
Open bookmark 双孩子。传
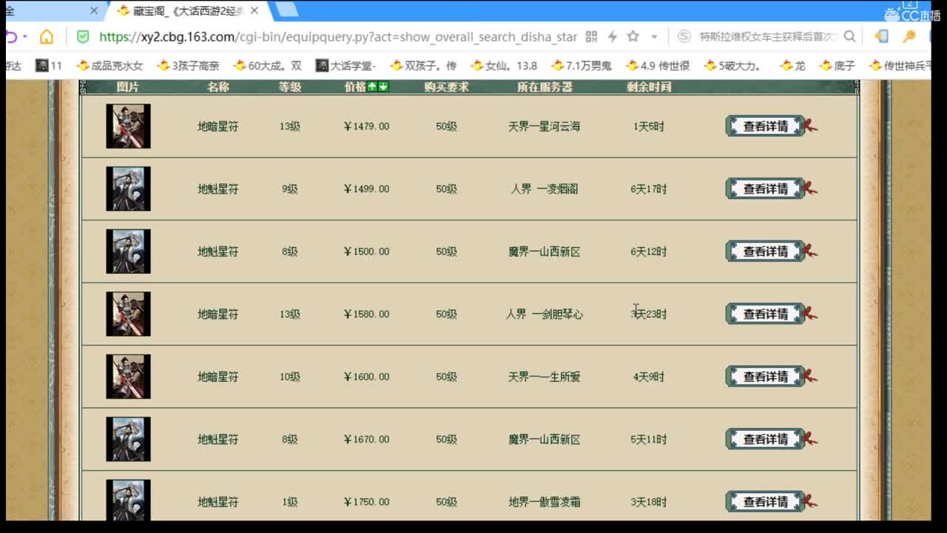pyautogui.click(x=423, y=66)
